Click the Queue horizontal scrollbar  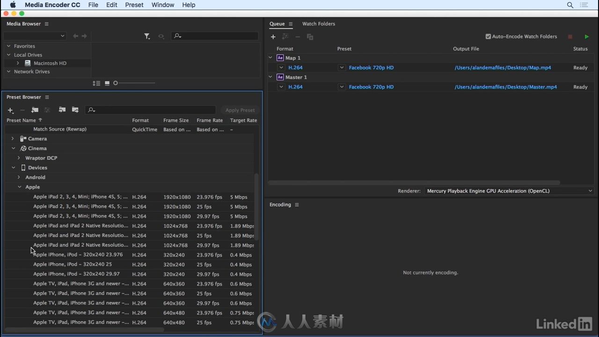click(414, 183)
